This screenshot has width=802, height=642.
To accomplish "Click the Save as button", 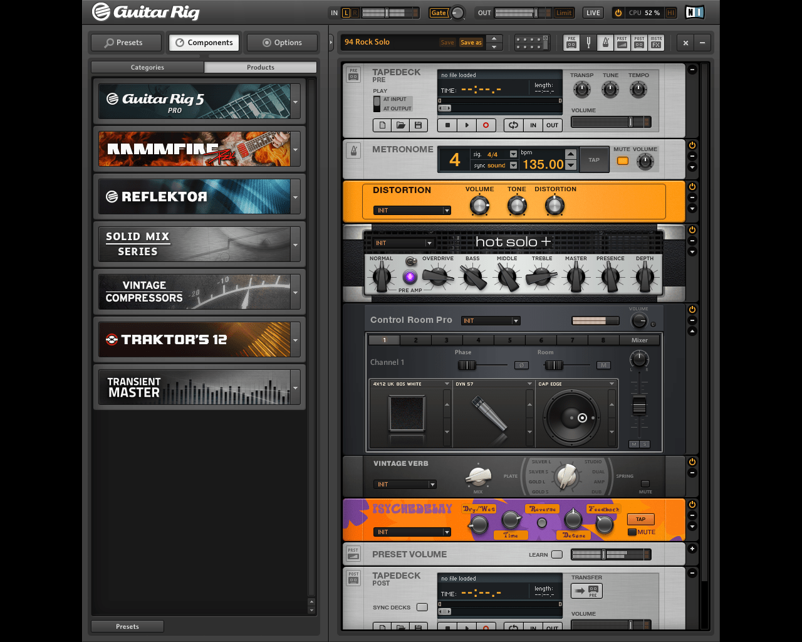I will pyautogui.click(x=471, y=43).
